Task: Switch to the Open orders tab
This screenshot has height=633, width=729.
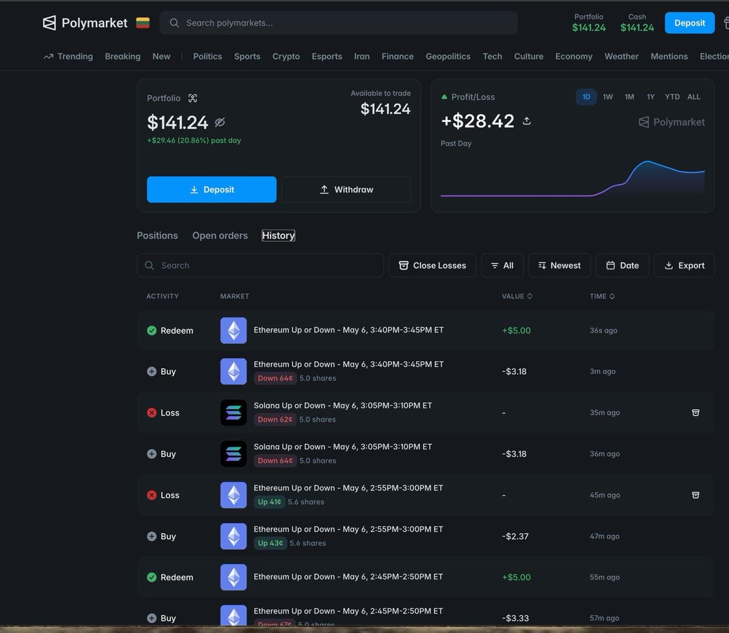Action: (x=220, y=236)
